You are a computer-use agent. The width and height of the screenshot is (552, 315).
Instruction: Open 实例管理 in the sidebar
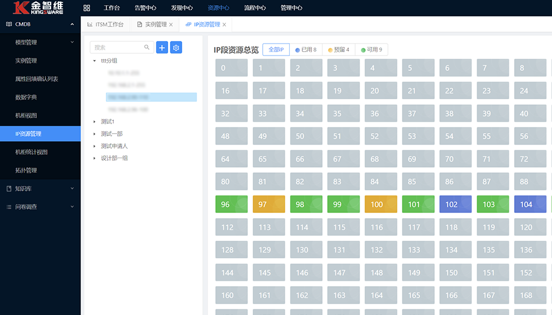(x=40, y=61)
